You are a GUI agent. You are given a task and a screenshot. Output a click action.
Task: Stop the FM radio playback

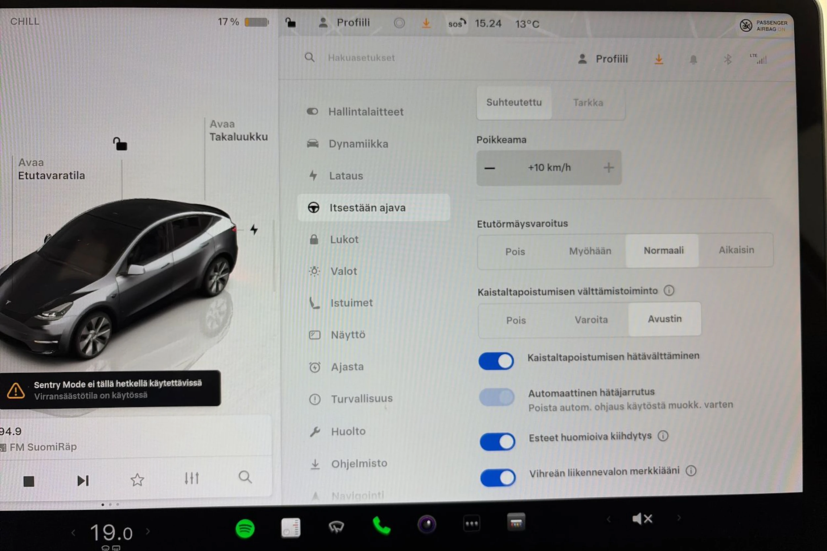tap(29, 481)
